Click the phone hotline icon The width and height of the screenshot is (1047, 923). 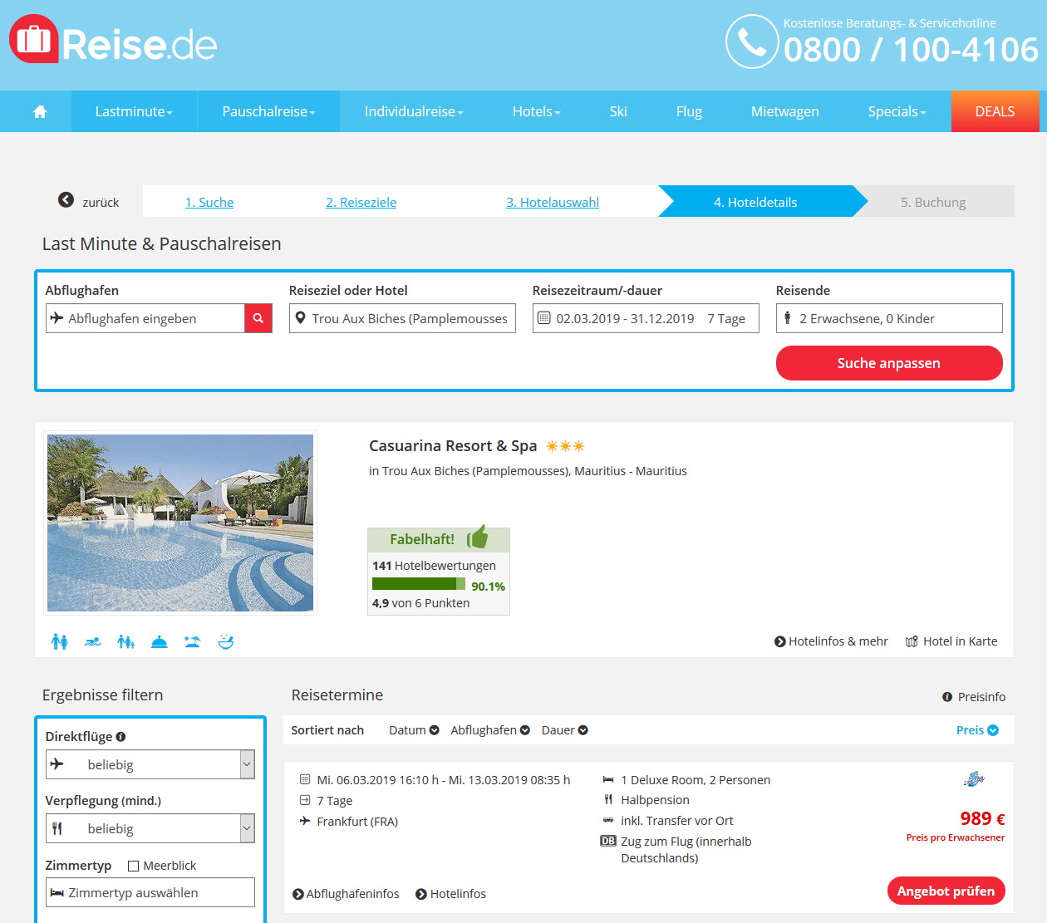752,42
